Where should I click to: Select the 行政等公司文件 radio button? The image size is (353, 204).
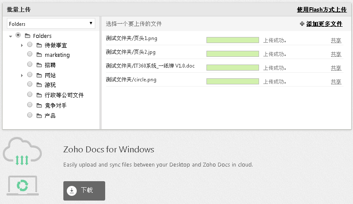click(x=29, y=95)
